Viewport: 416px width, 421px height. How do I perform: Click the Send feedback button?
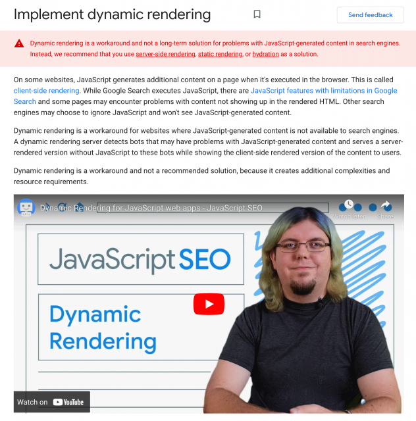click(x=370, y=14)
